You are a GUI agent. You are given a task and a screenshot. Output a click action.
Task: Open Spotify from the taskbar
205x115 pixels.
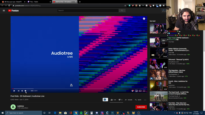coord(81,113)
